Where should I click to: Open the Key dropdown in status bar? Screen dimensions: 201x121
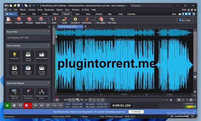pyautogui.click(x=111, y=117)
